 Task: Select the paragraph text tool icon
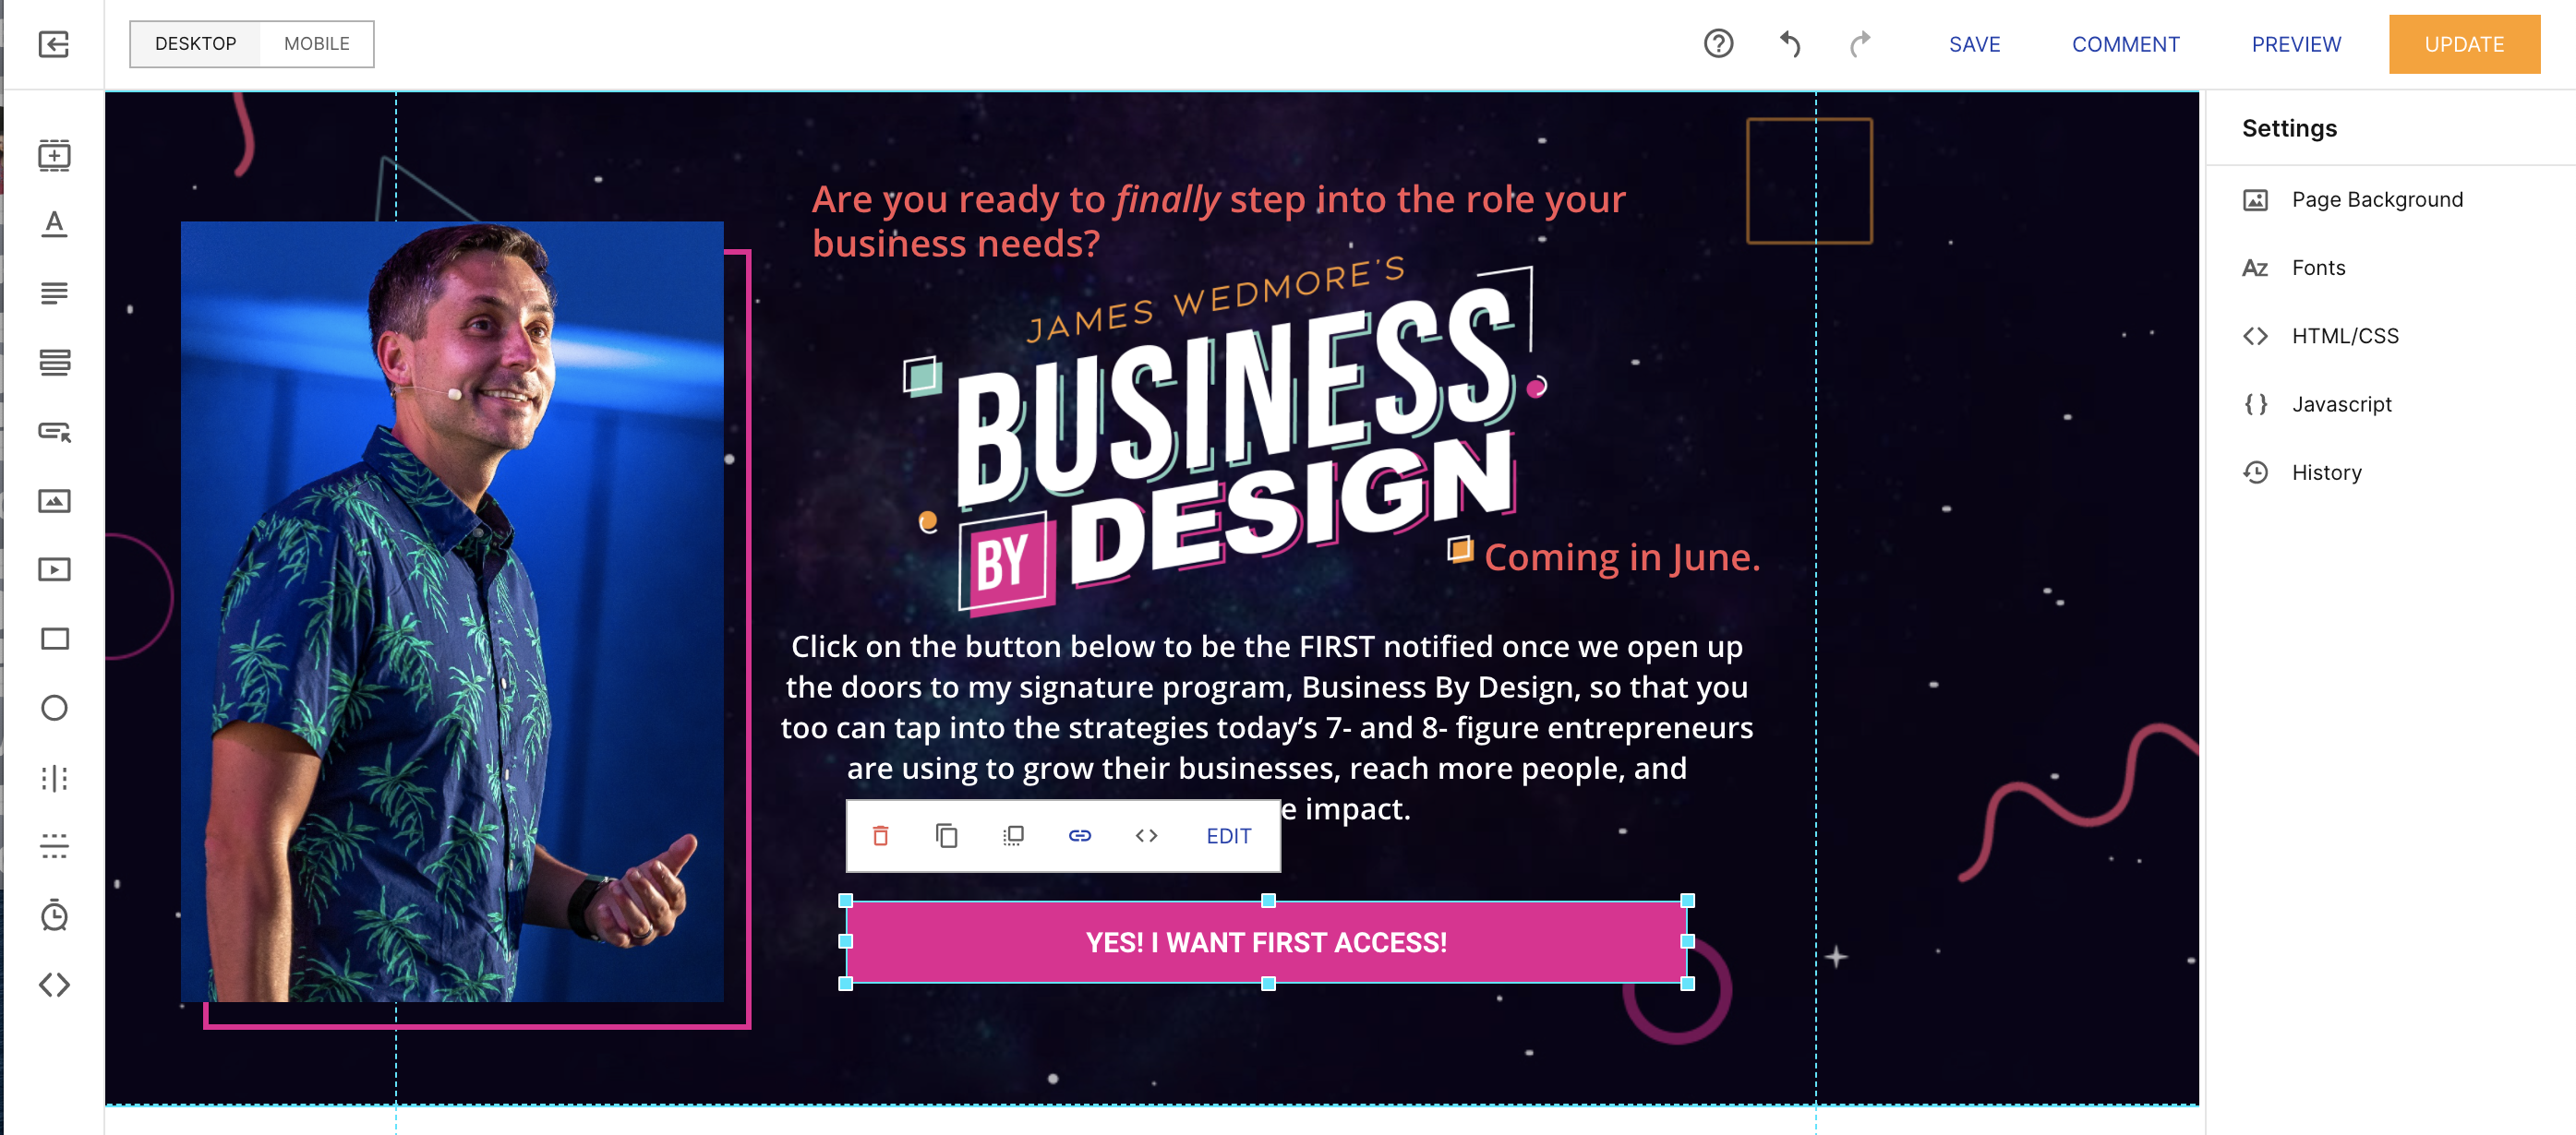click(54, 293)
